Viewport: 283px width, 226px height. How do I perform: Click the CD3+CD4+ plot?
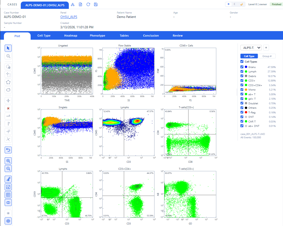(129, 194)
